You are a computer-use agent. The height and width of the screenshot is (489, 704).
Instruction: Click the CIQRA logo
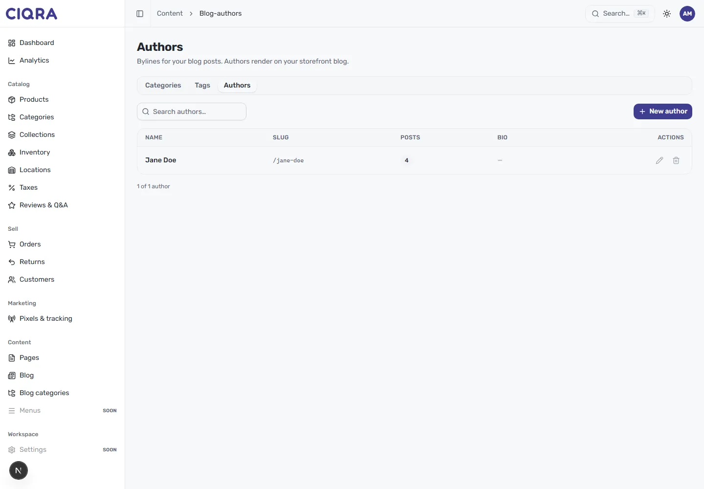[x=31, y=14]
